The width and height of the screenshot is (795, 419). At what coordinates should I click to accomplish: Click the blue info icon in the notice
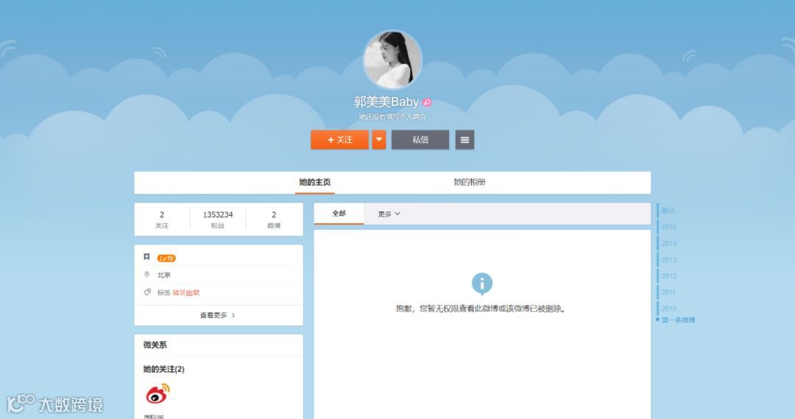pos(481,284)
